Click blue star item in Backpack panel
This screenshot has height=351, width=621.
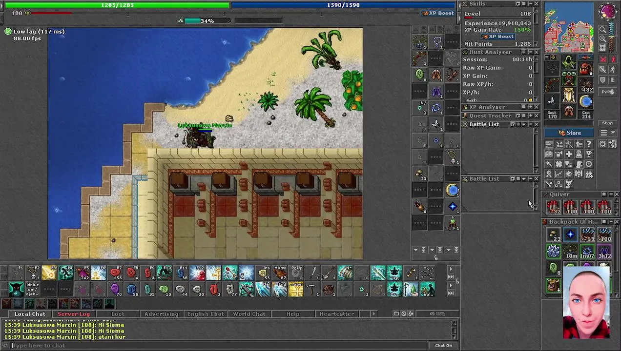point(570,234)
